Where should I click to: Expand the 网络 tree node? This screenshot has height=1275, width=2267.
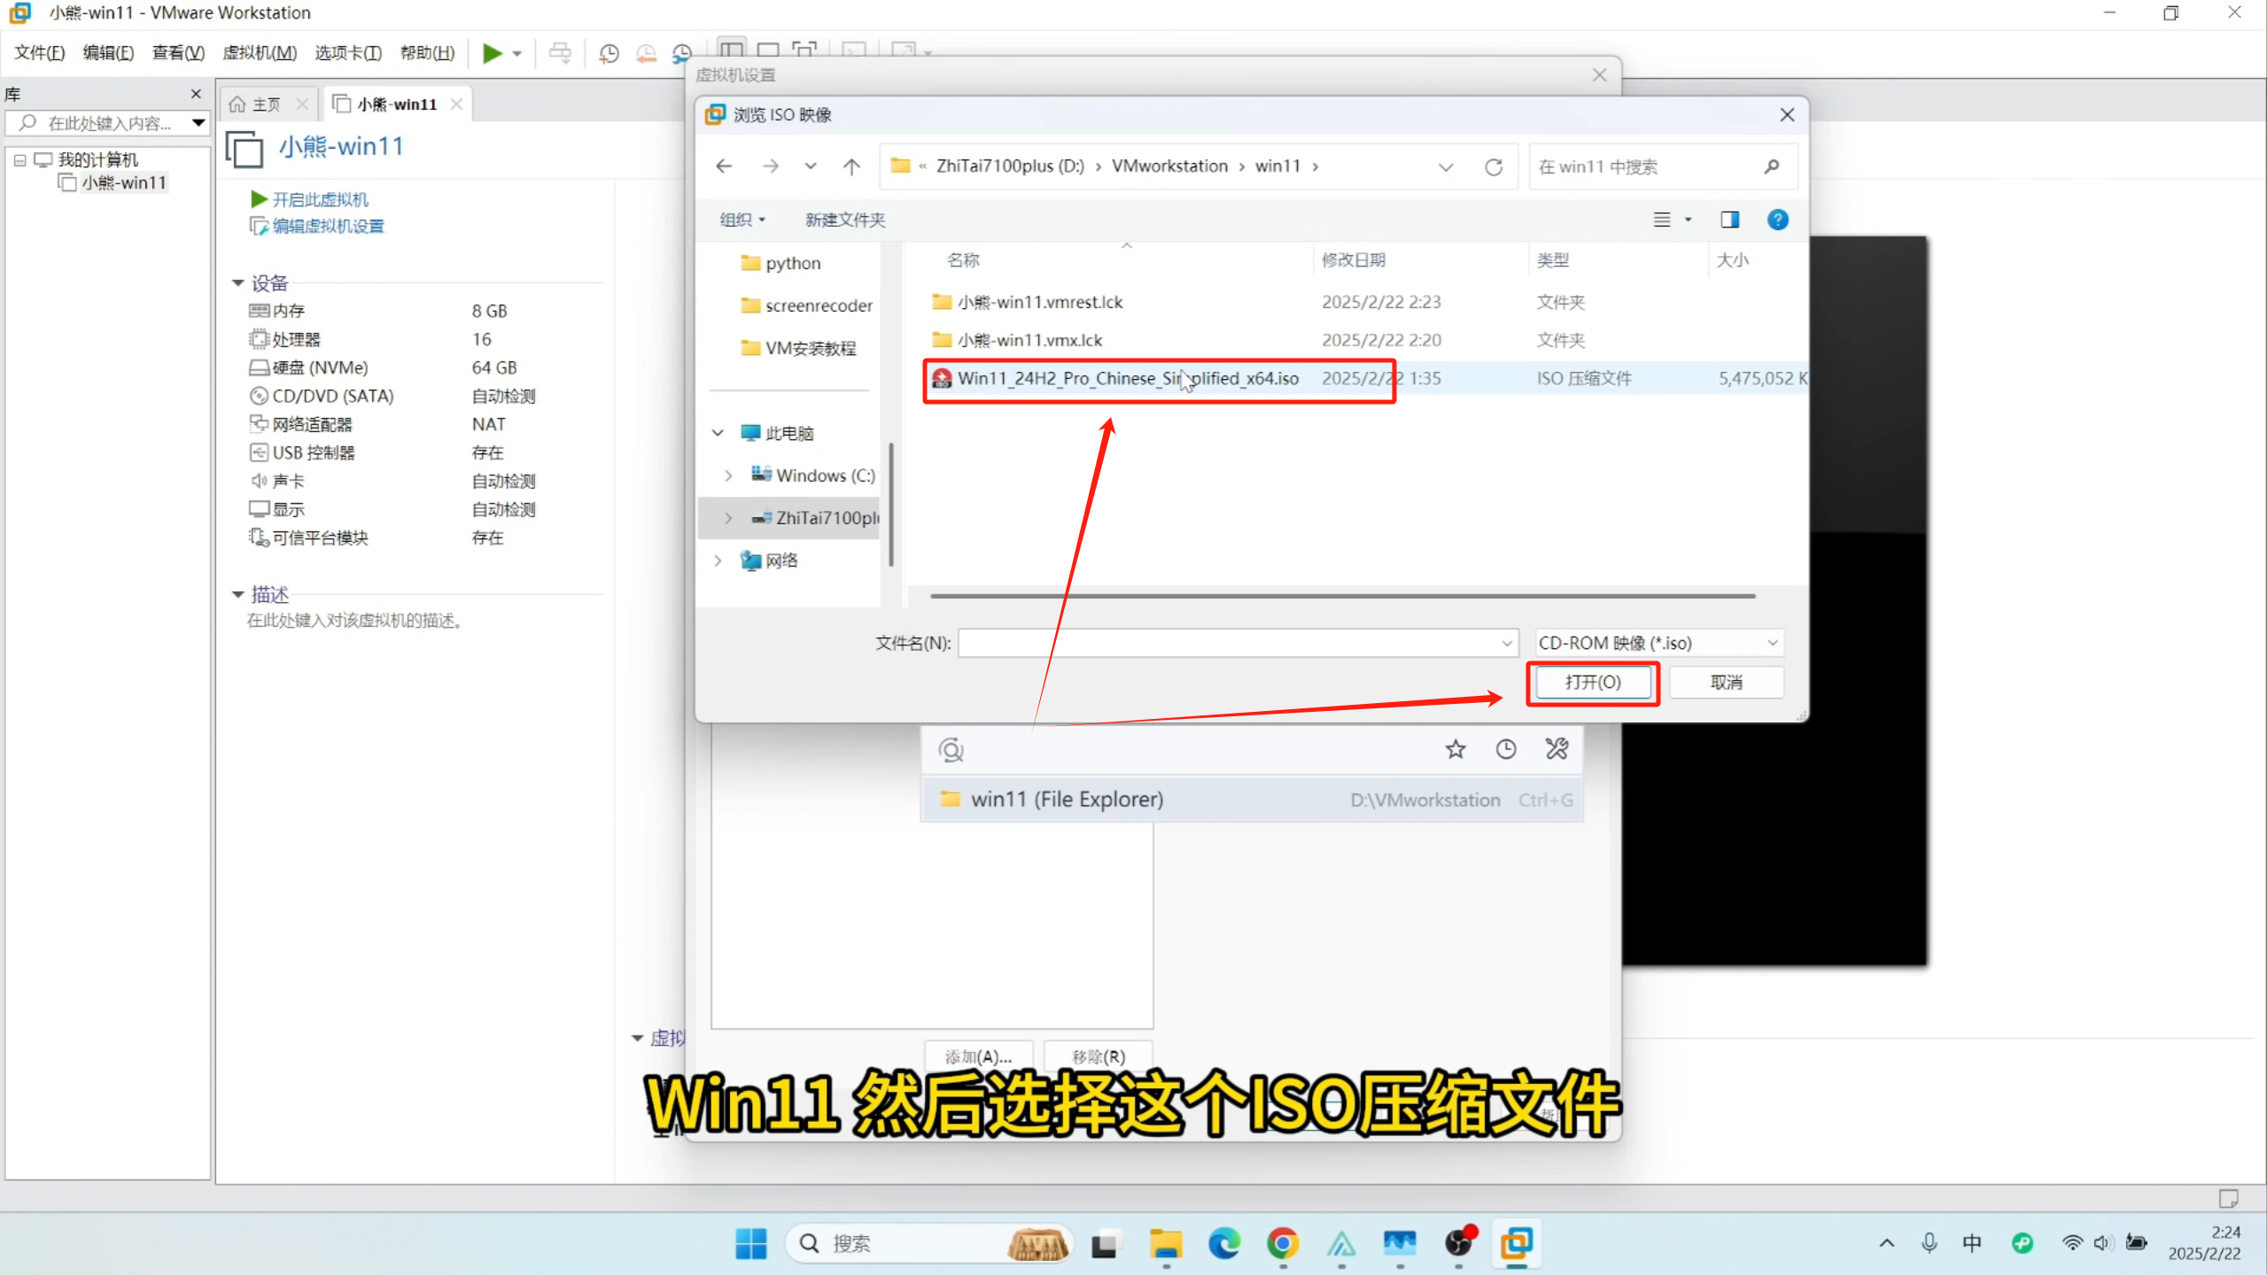718,560
